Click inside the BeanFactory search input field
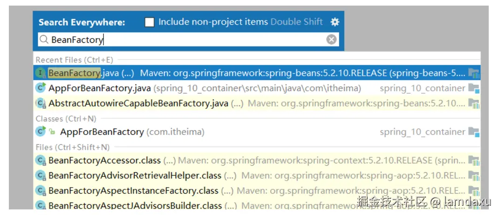499x215 pixels. [186, 40]
